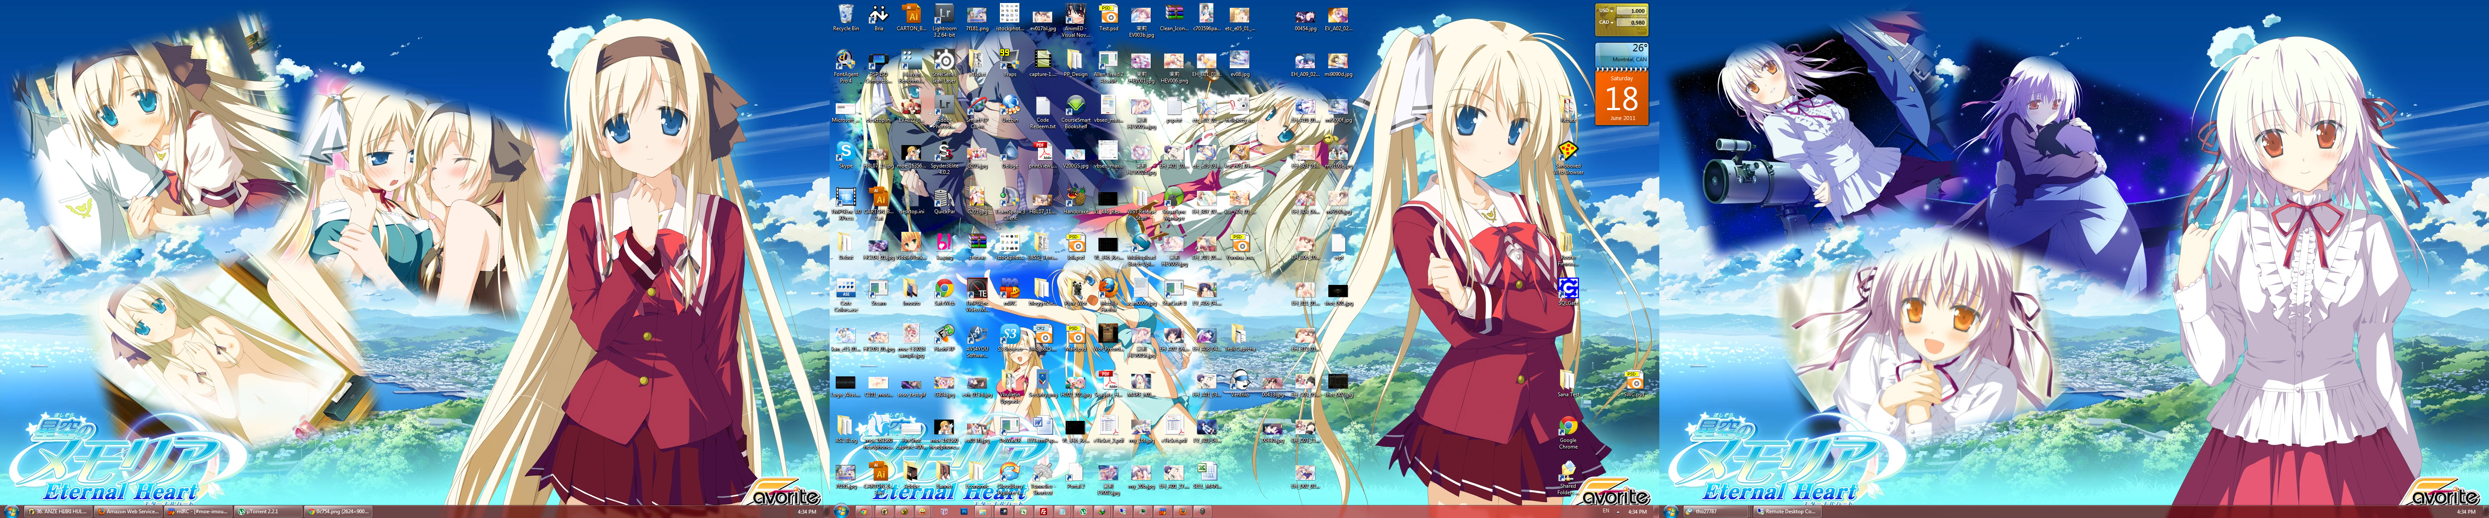Click Photoshop icon on middle taskbar
Screen dimensions: 2489x518
(x=964, y=511)
